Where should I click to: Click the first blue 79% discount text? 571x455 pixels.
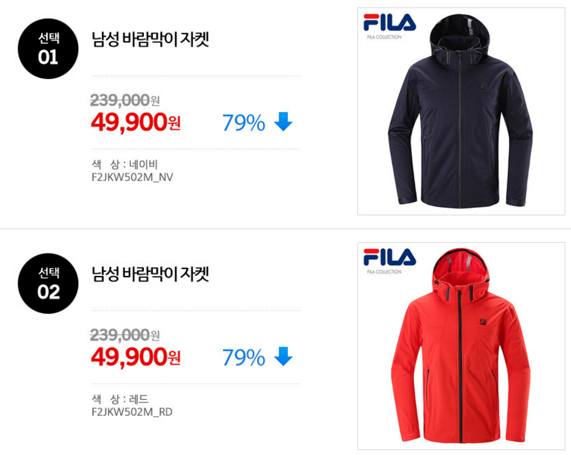click(x=244, y=123)
